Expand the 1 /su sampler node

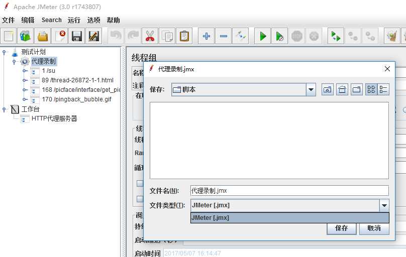[x=25, y=71]
